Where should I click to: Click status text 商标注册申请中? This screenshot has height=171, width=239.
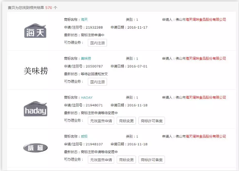coord(93,35)
